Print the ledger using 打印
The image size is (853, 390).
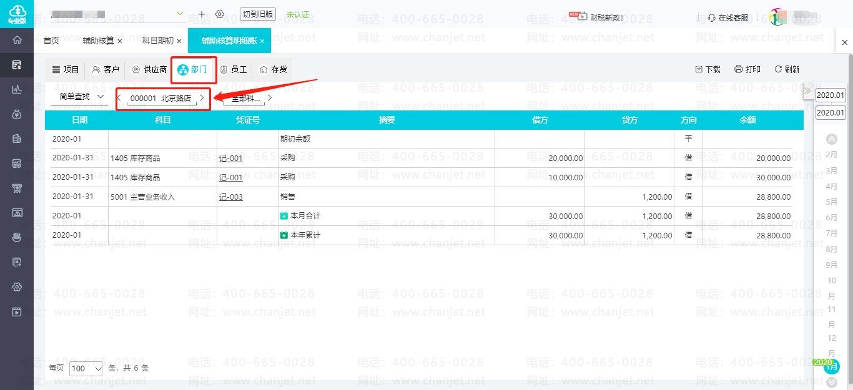coord(747,69)
